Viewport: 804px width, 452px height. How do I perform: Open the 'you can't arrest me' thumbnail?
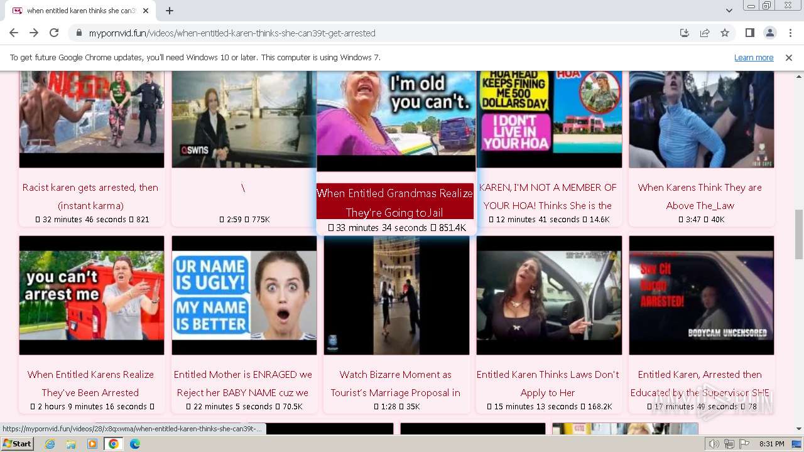click(92, 295)
